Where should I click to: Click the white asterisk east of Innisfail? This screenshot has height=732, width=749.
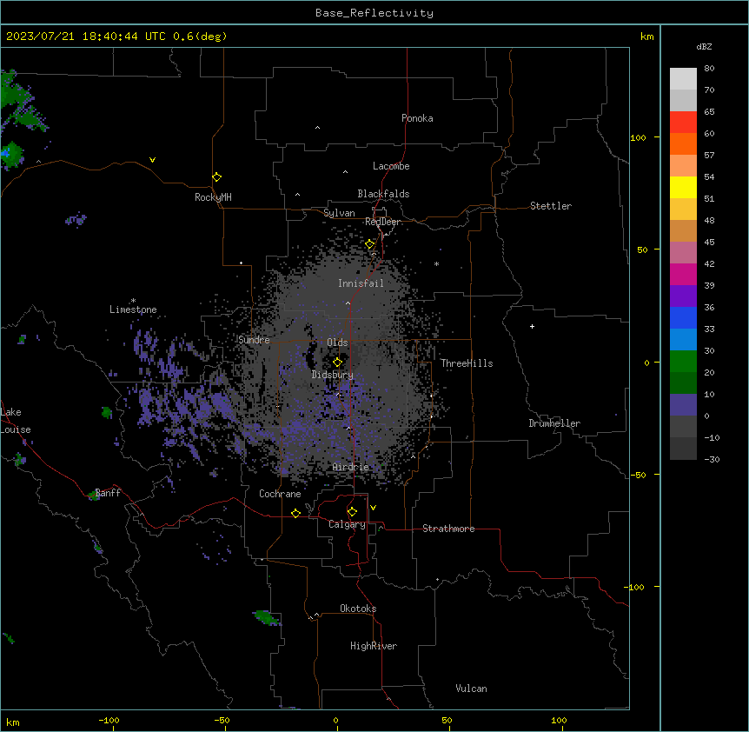pyautogui.click(x=436, y=263)
